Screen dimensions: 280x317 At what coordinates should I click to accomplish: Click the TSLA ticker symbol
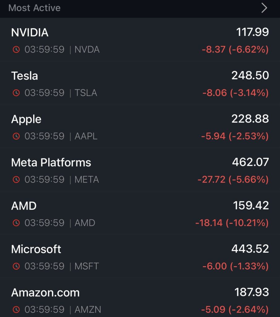[86, 93]
